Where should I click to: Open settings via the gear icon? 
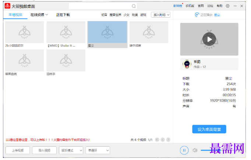click(x=227, y=6)
